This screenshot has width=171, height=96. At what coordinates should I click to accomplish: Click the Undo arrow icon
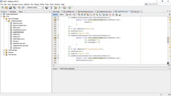pos(19,8)
